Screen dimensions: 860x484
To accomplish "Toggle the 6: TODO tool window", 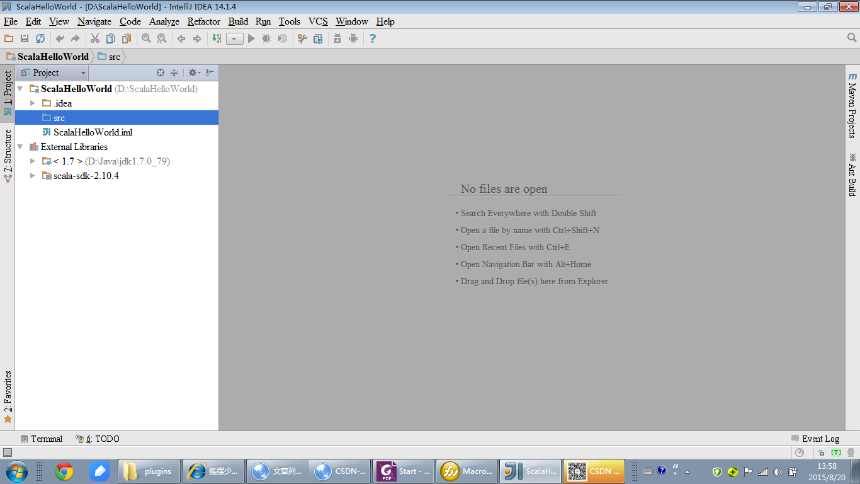I will point(98,439).
